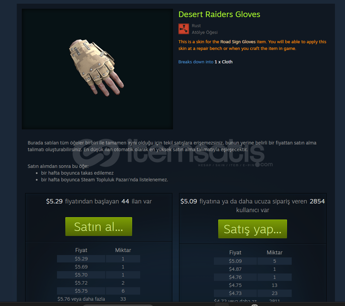Select the $5.09 buy order row
The width and height of the screenshot is (345, 306).
(252, 261)
